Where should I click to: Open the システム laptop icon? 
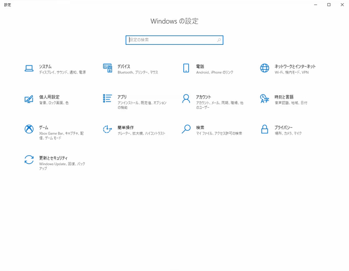(x=29, y=69)
